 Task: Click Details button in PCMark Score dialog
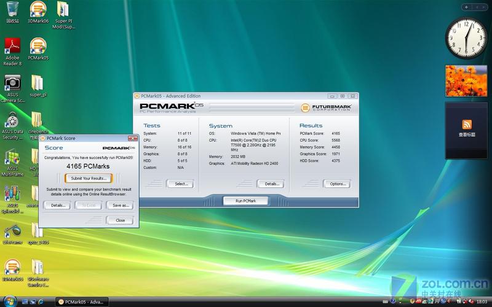[x=57, y=206]
